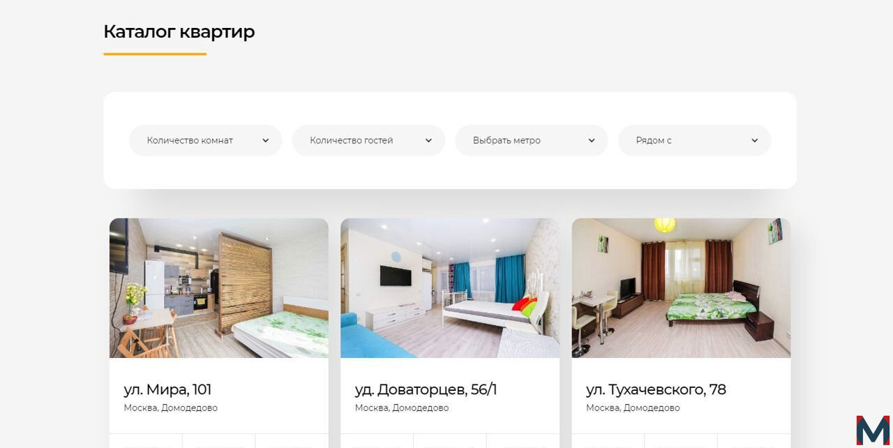The height and width of the screenshot is (448, 893).
Task: Click Москва, Домодедово under Доваторцев, 56/1
Action: (x=402, y=408)
